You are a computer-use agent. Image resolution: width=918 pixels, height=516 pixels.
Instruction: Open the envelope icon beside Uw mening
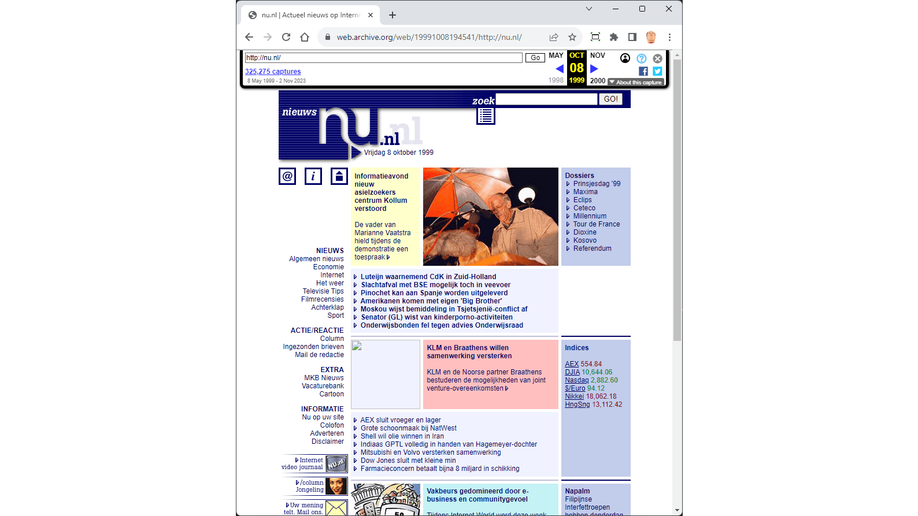pos(336,508)
